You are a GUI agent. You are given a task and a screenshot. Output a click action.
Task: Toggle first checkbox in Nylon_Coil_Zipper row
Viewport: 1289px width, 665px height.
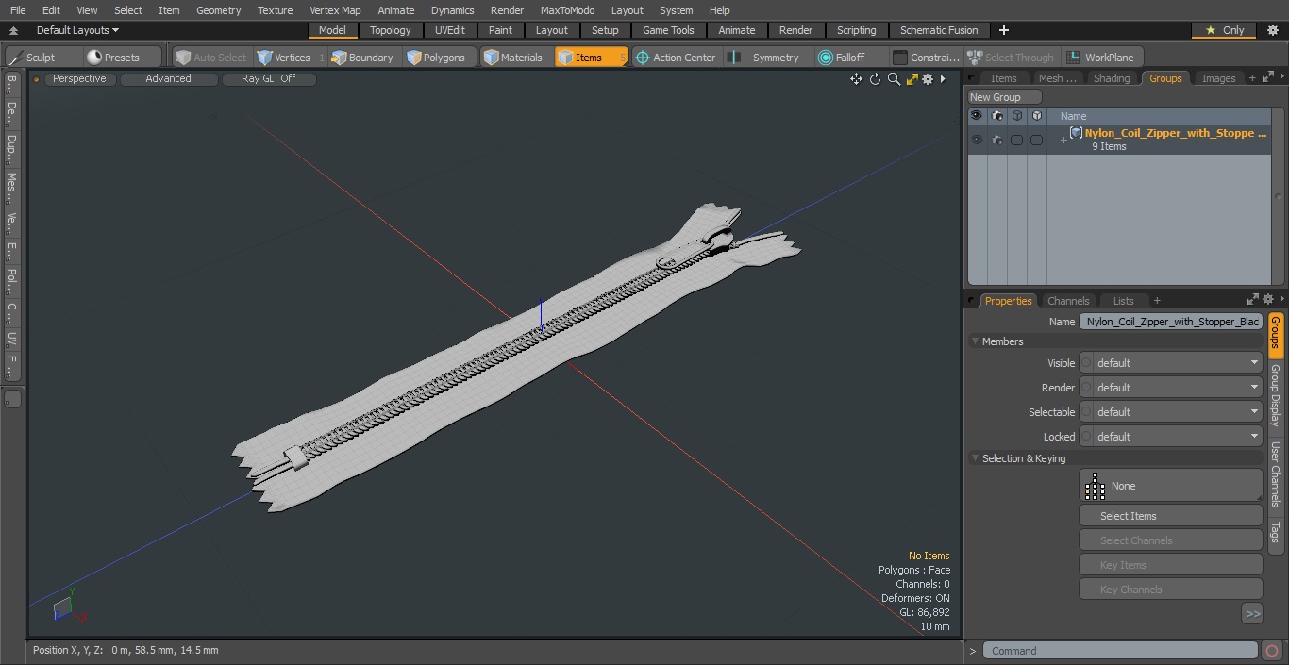tap(1016, 140)
